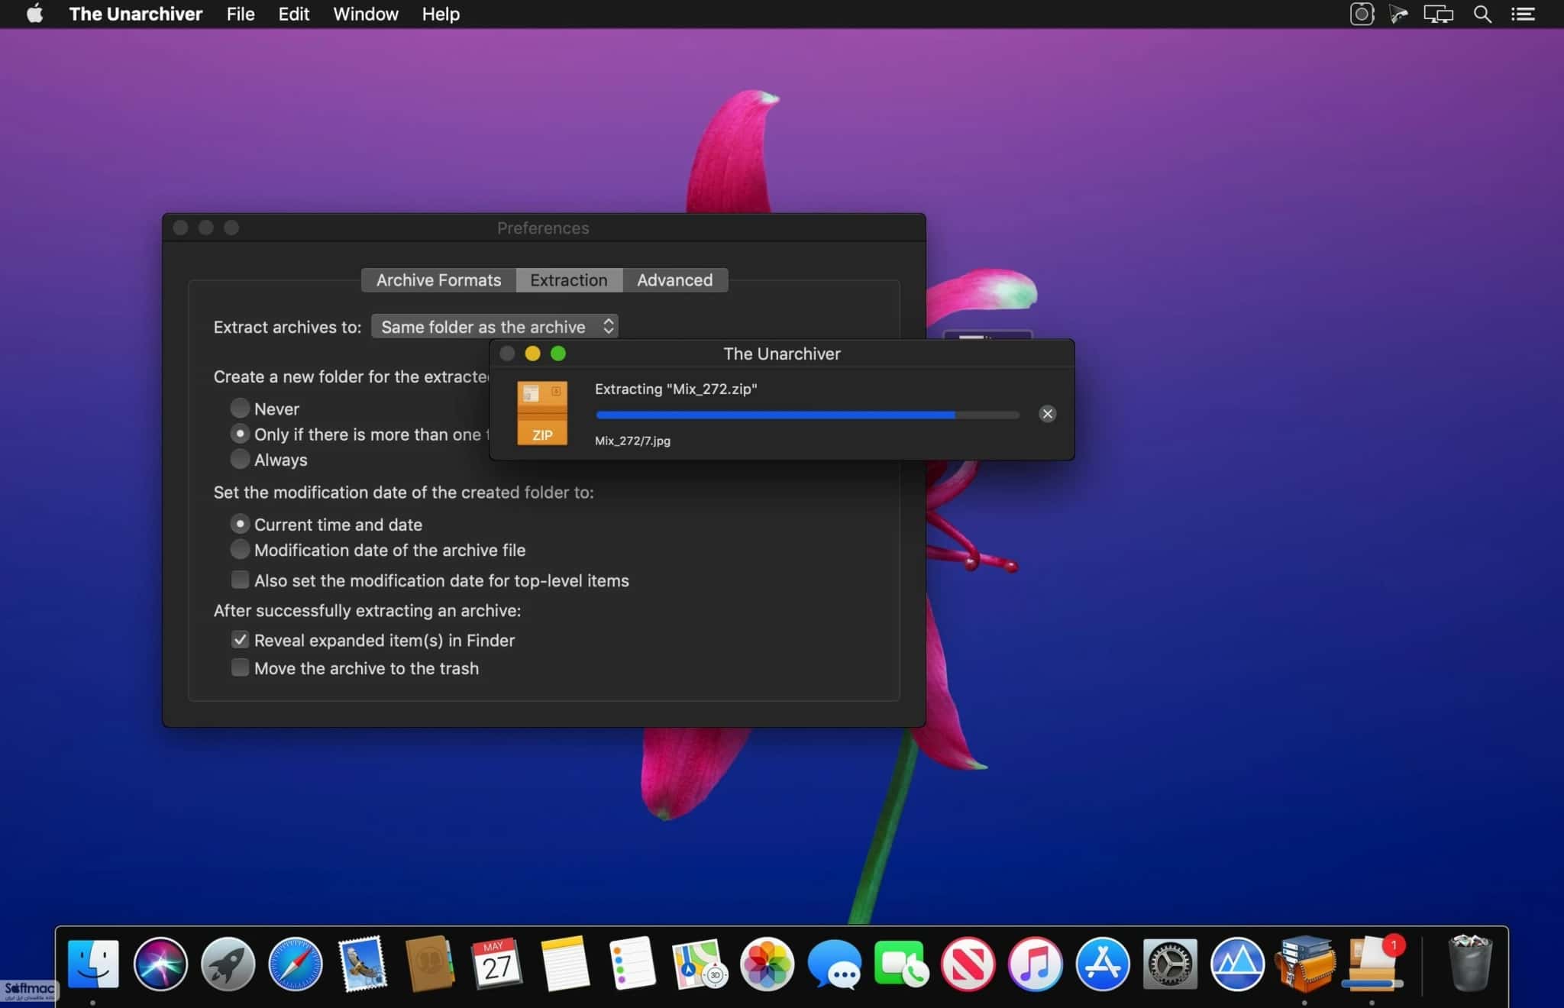The height and width of the screenshot is (1008, 1564).
Task: Open Launchpad rocket icon
Action: 228,964
